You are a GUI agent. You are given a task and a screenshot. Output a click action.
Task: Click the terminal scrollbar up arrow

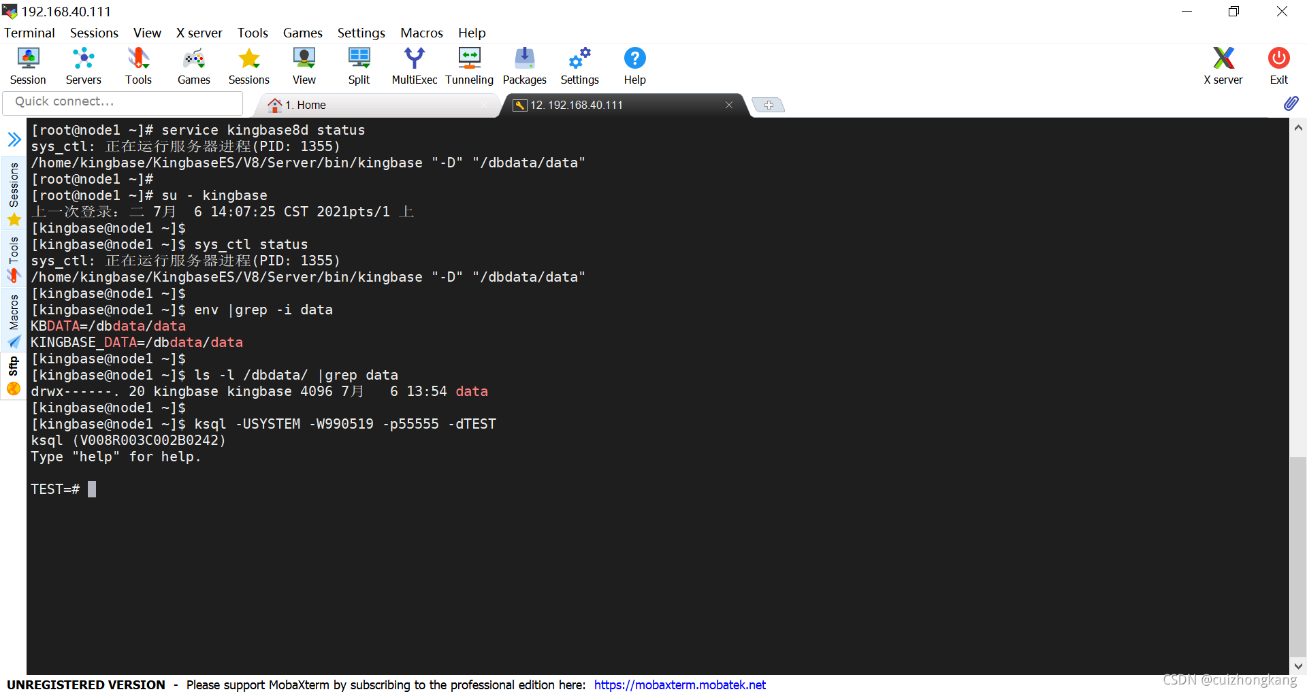[x=1298, y=127]
